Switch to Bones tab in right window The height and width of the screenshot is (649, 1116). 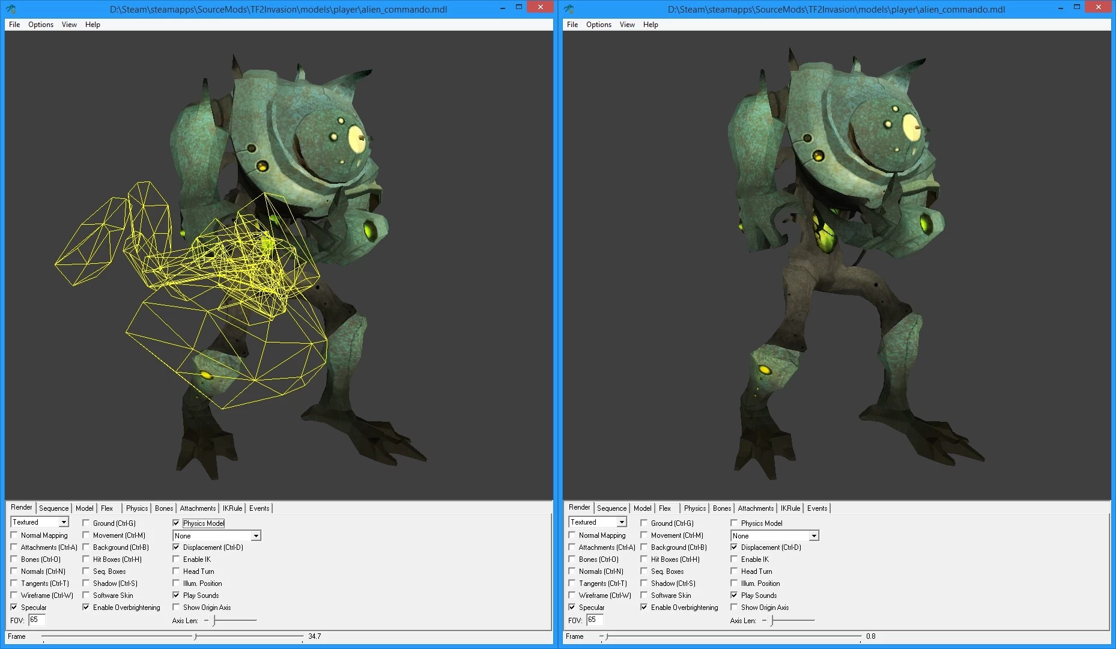click(x=722, y=508)
